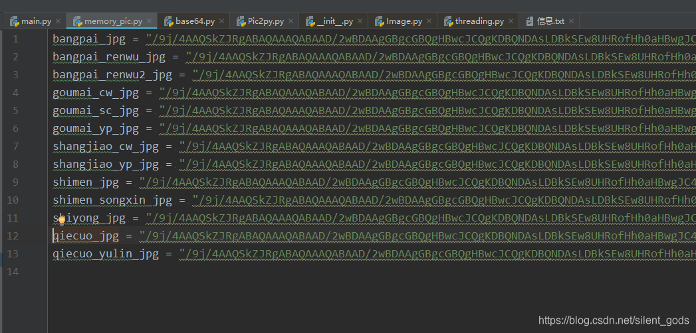This screenshot has width=696, height=333.
Task: Open the base64.py tab
Action: coord(195,21)
